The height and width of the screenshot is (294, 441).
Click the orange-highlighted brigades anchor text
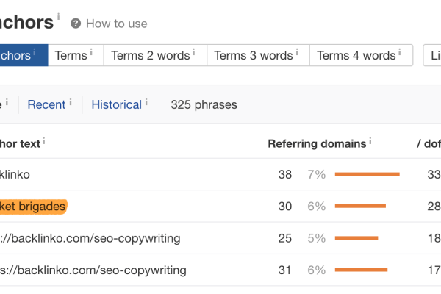pyautogui.click(x=33, y=207)
